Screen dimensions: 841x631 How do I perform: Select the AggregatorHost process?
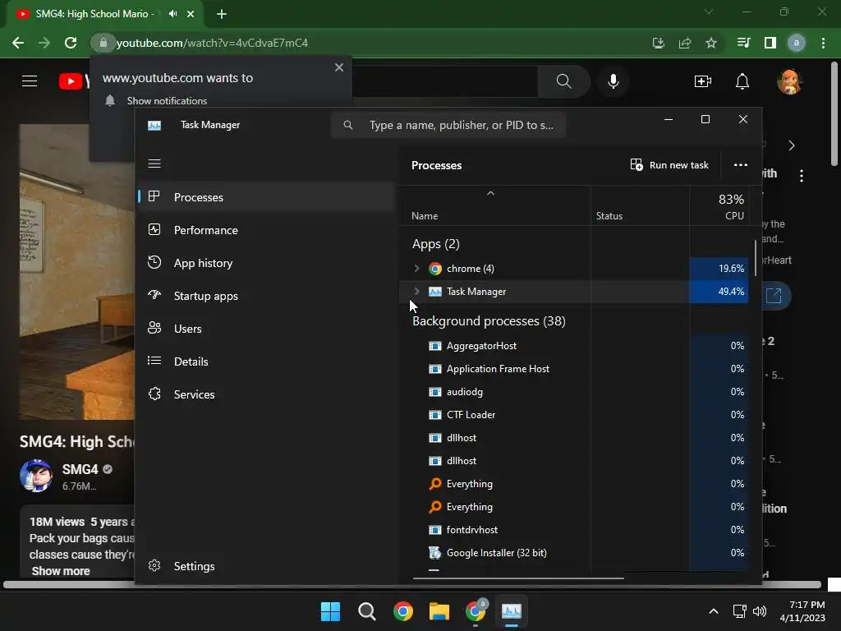(574, 346)
